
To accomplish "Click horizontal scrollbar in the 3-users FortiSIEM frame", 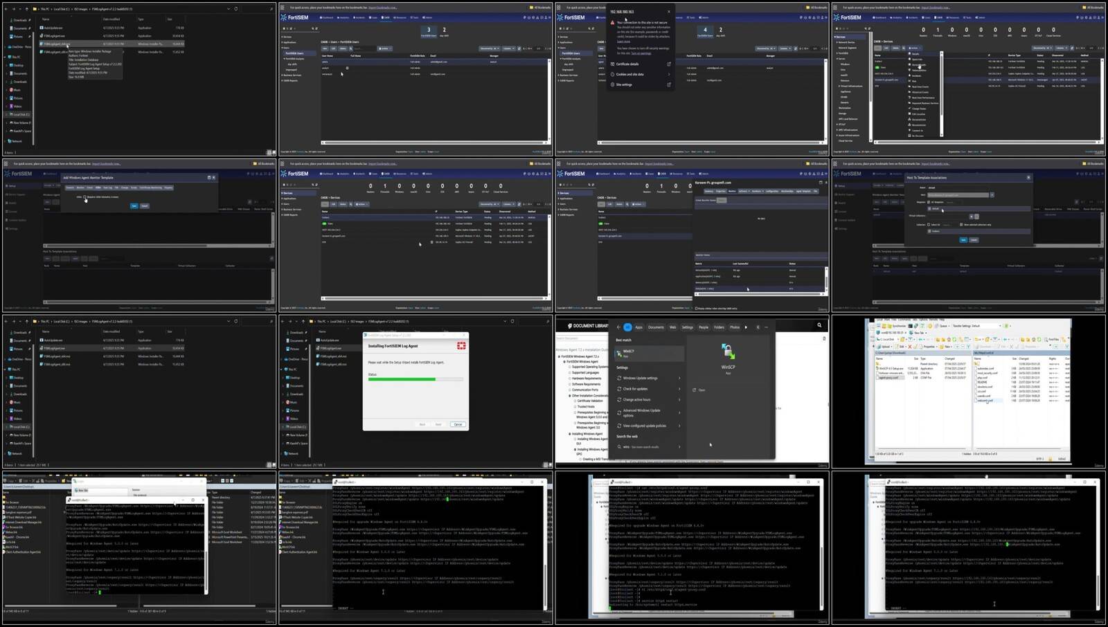I will [x=434, y=143].
